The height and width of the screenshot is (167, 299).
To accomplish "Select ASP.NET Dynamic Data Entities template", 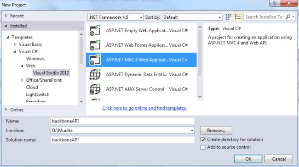I will point(141,74).
